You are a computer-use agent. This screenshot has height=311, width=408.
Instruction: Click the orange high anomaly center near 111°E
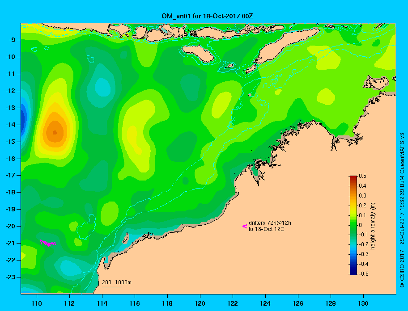click(55, 132)
